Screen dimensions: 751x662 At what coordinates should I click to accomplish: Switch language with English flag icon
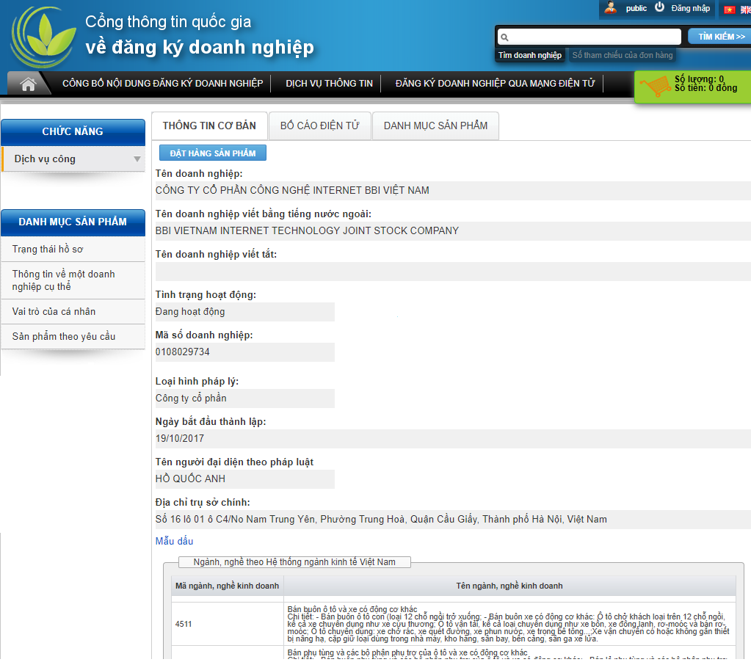click(746, 10)
